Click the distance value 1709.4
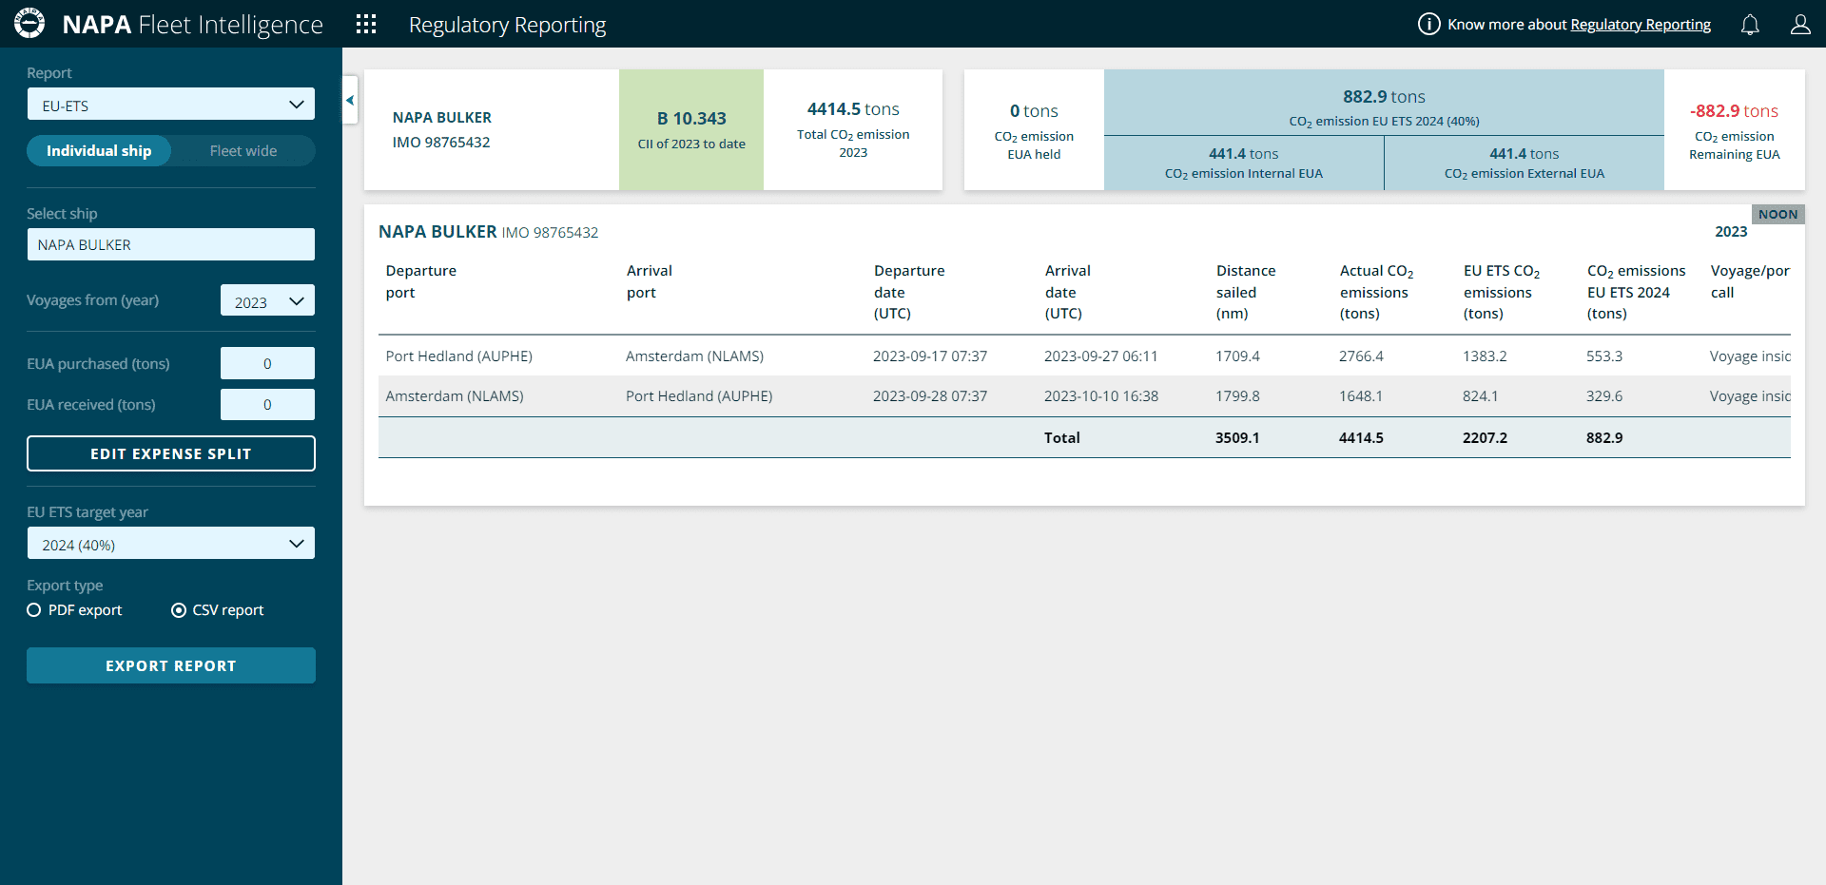The image size is (1826, 885). 1237,356
